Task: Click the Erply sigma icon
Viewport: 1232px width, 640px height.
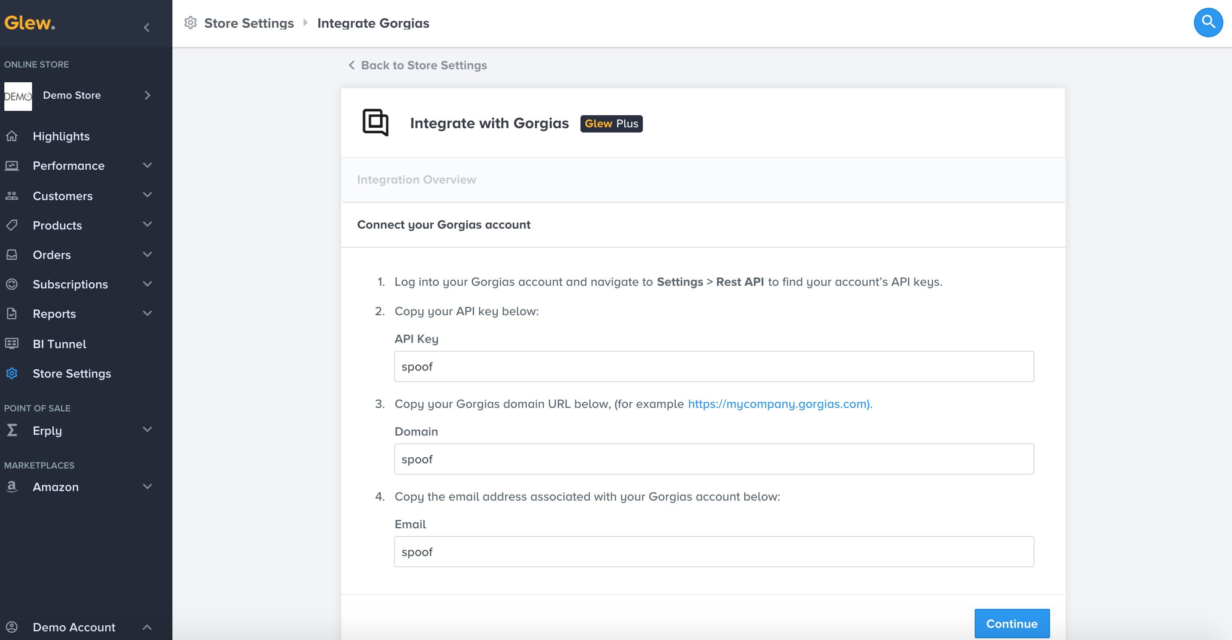Action: click(x=12, y=430)
